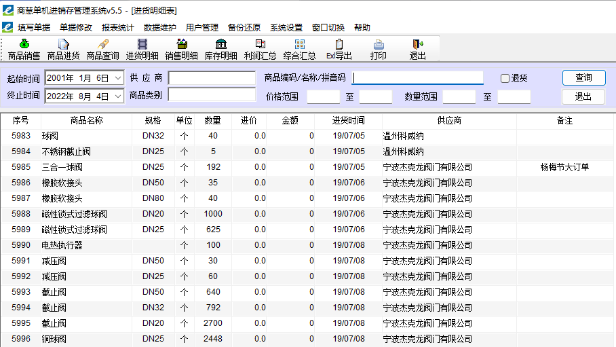Select the 三合一球阀 cell
Image resolution: width=616 pixels, height=347 pixels.
coord(86,167)
